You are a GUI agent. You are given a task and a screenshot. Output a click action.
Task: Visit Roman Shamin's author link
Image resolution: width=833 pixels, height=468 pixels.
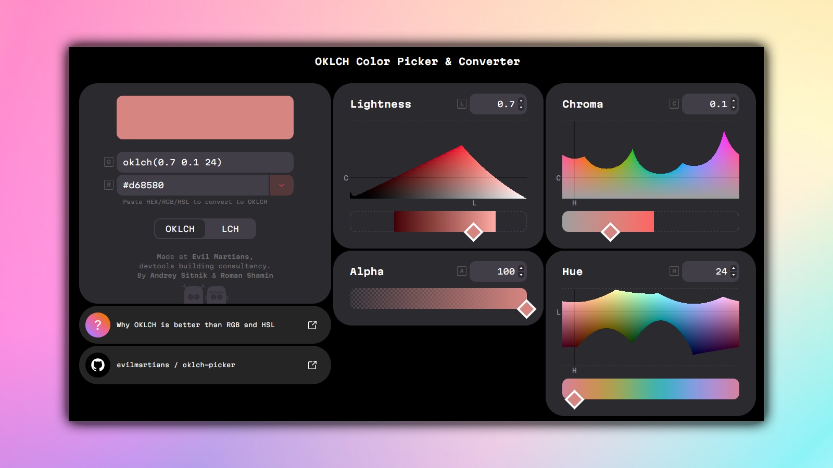(247, 276)
